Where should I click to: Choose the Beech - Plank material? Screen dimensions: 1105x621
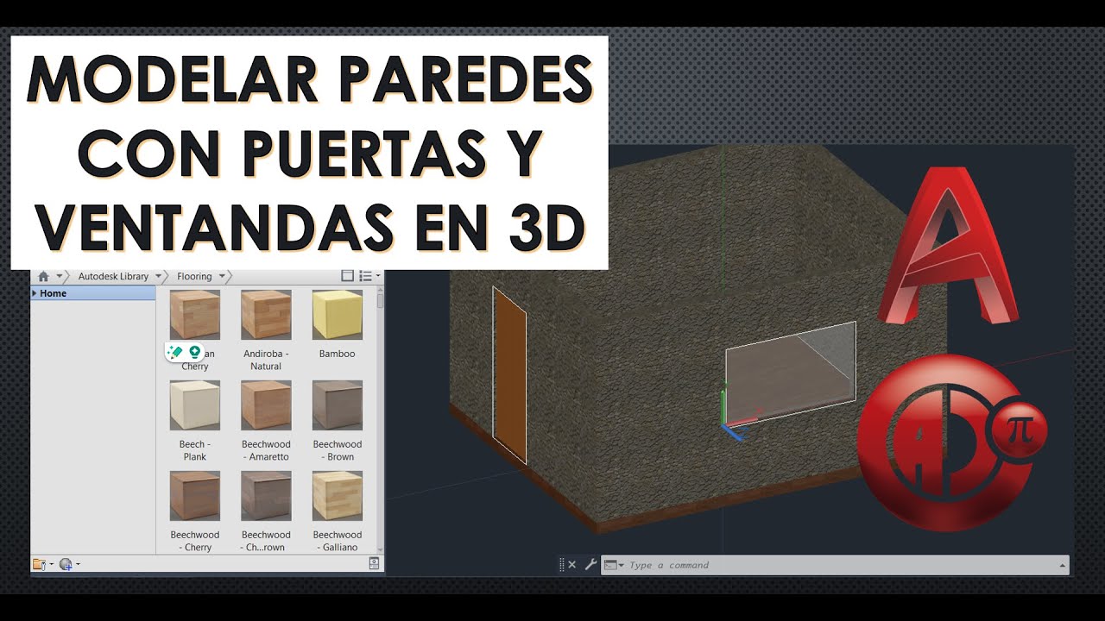[195, 405]
